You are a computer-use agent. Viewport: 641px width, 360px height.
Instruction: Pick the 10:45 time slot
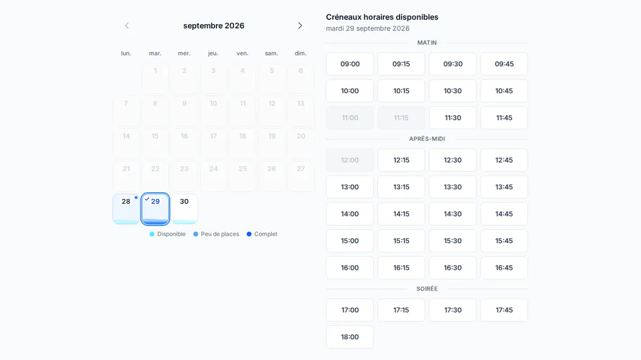(x=504, y=91)
